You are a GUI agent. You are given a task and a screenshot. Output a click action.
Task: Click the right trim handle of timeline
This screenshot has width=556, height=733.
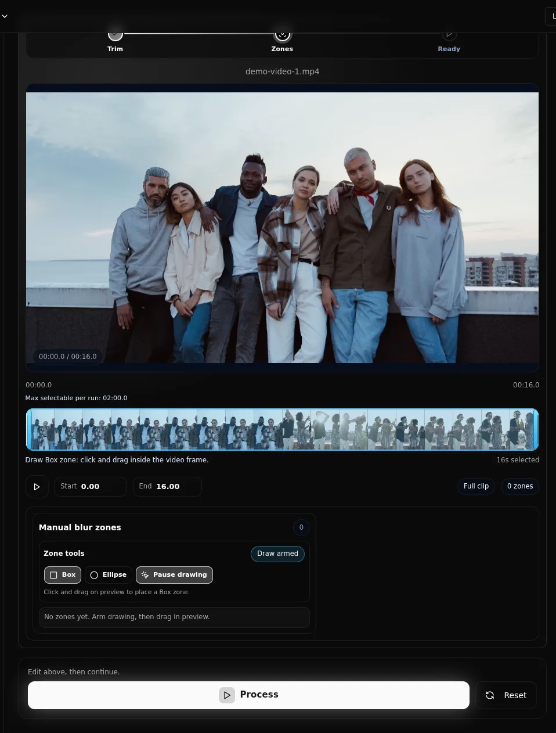pyautogui.click(x=536, y=430)
